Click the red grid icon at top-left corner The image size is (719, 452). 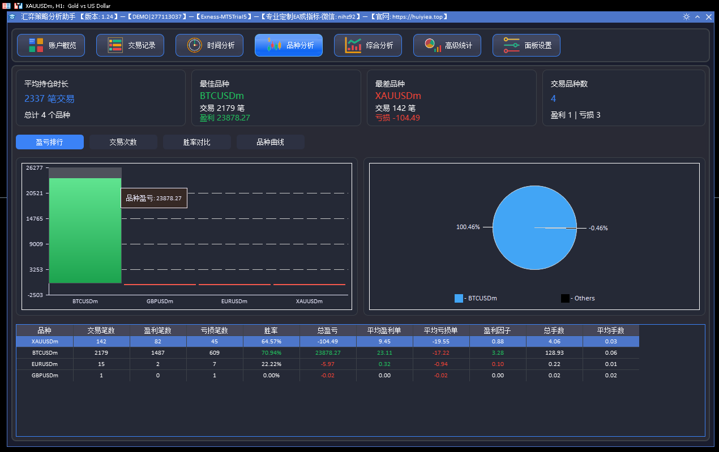6,6
